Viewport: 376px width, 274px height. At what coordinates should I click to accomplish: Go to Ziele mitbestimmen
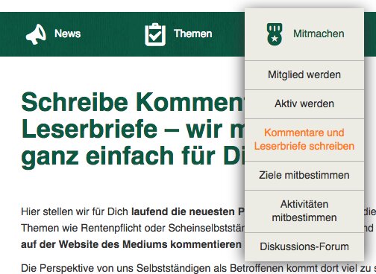304,176
